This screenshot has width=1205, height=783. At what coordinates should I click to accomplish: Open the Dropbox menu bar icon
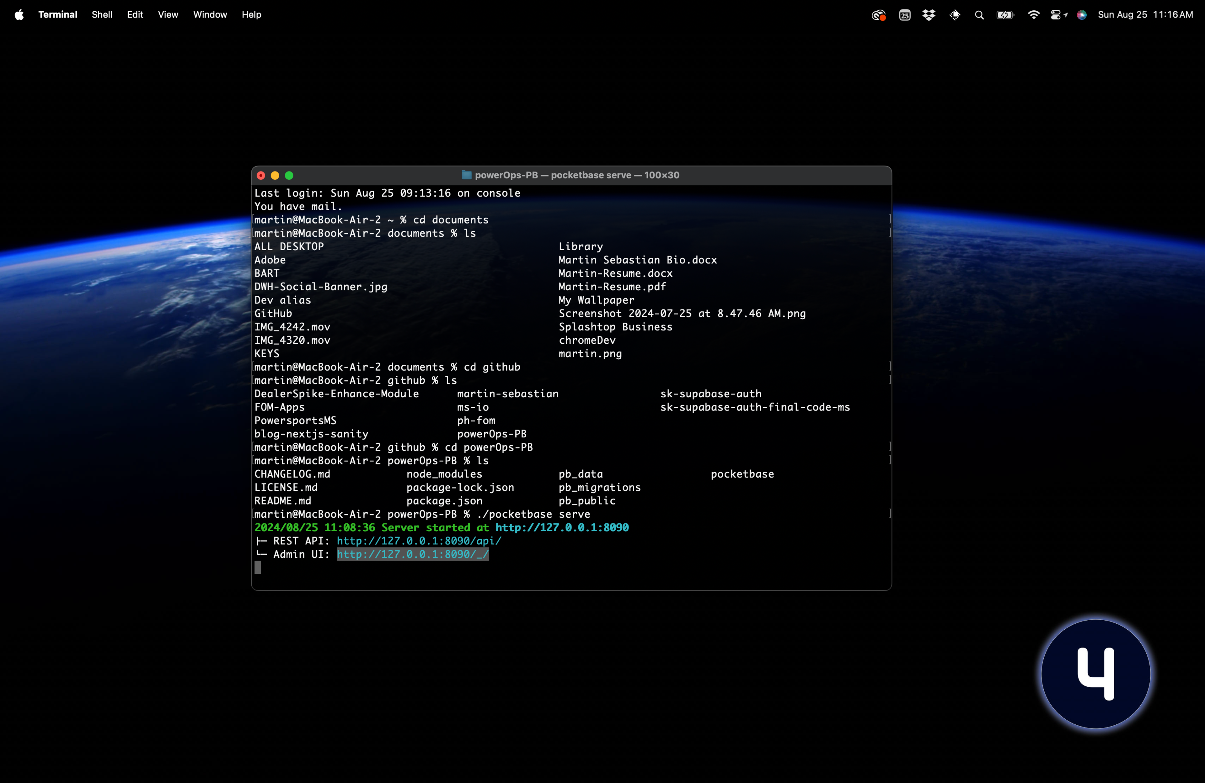click(929, 15)
